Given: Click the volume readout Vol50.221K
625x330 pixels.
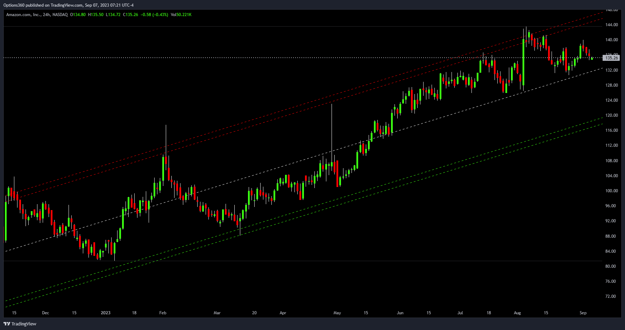Looking at the screenshot, I should coord(181,15).
